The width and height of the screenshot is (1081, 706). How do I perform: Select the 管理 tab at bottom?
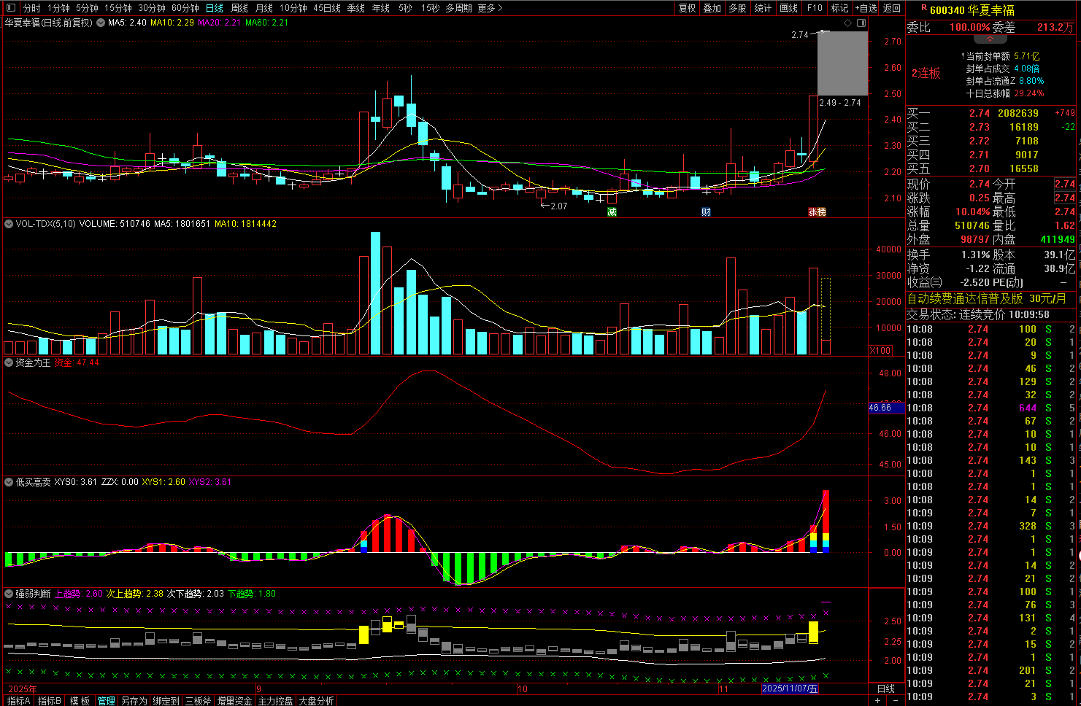[107, 701]
